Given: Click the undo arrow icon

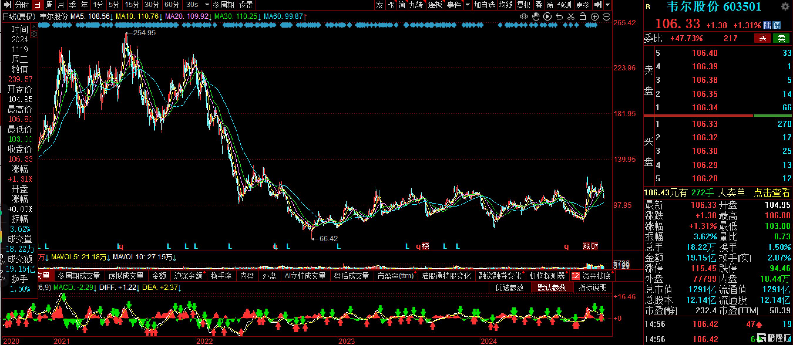Looking at the screenshot, I should 559,17.
